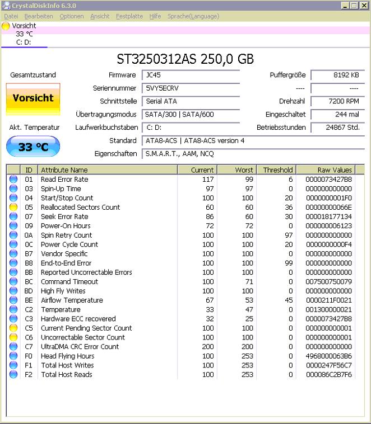Click the CrystalDiskInfo title bar app icon

point(6,6)
